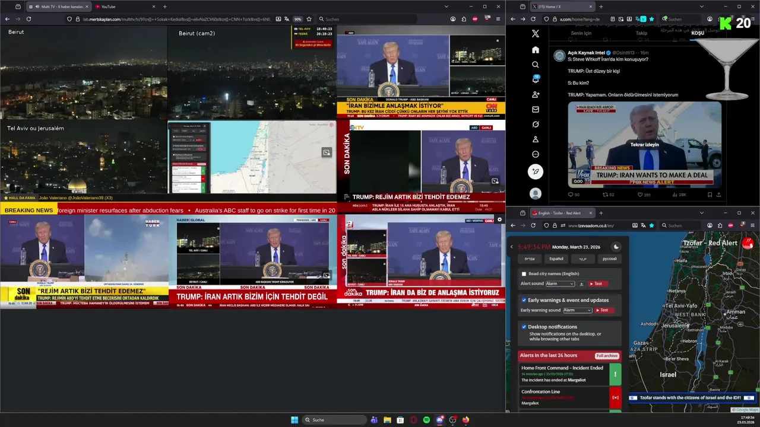
Task: Open Firefox menu in Multi TV window
Action: (x=498, y=19)
